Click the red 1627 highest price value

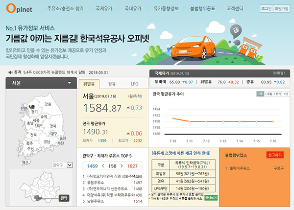(132, 166)
